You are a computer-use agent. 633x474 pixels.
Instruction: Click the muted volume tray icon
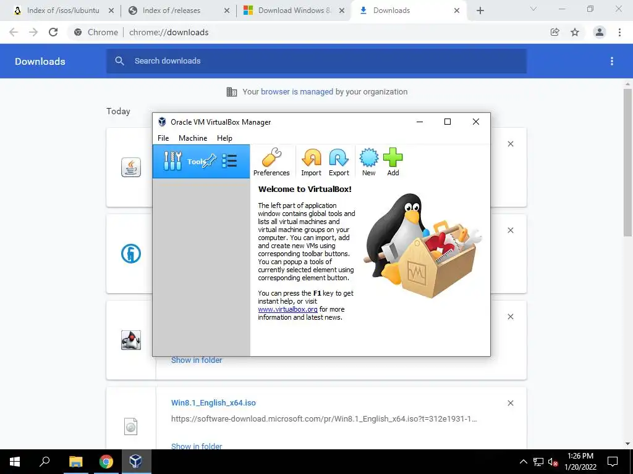pos(553,462)
